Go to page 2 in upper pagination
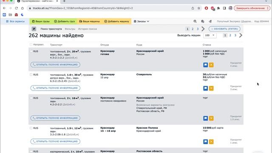272x153 pixels. click(x=193, y=29)
